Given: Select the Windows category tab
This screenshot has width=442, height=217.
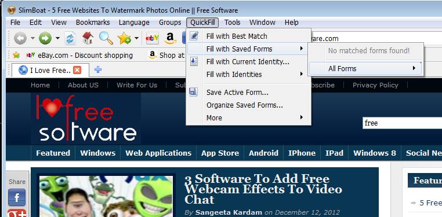Looking at the screenshot, I should (x=97, y=153).
